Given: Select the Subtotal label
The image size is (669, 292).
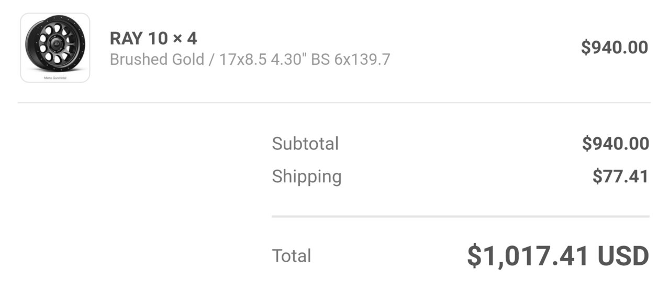Looking at the screenshot, I should [305, 144].
